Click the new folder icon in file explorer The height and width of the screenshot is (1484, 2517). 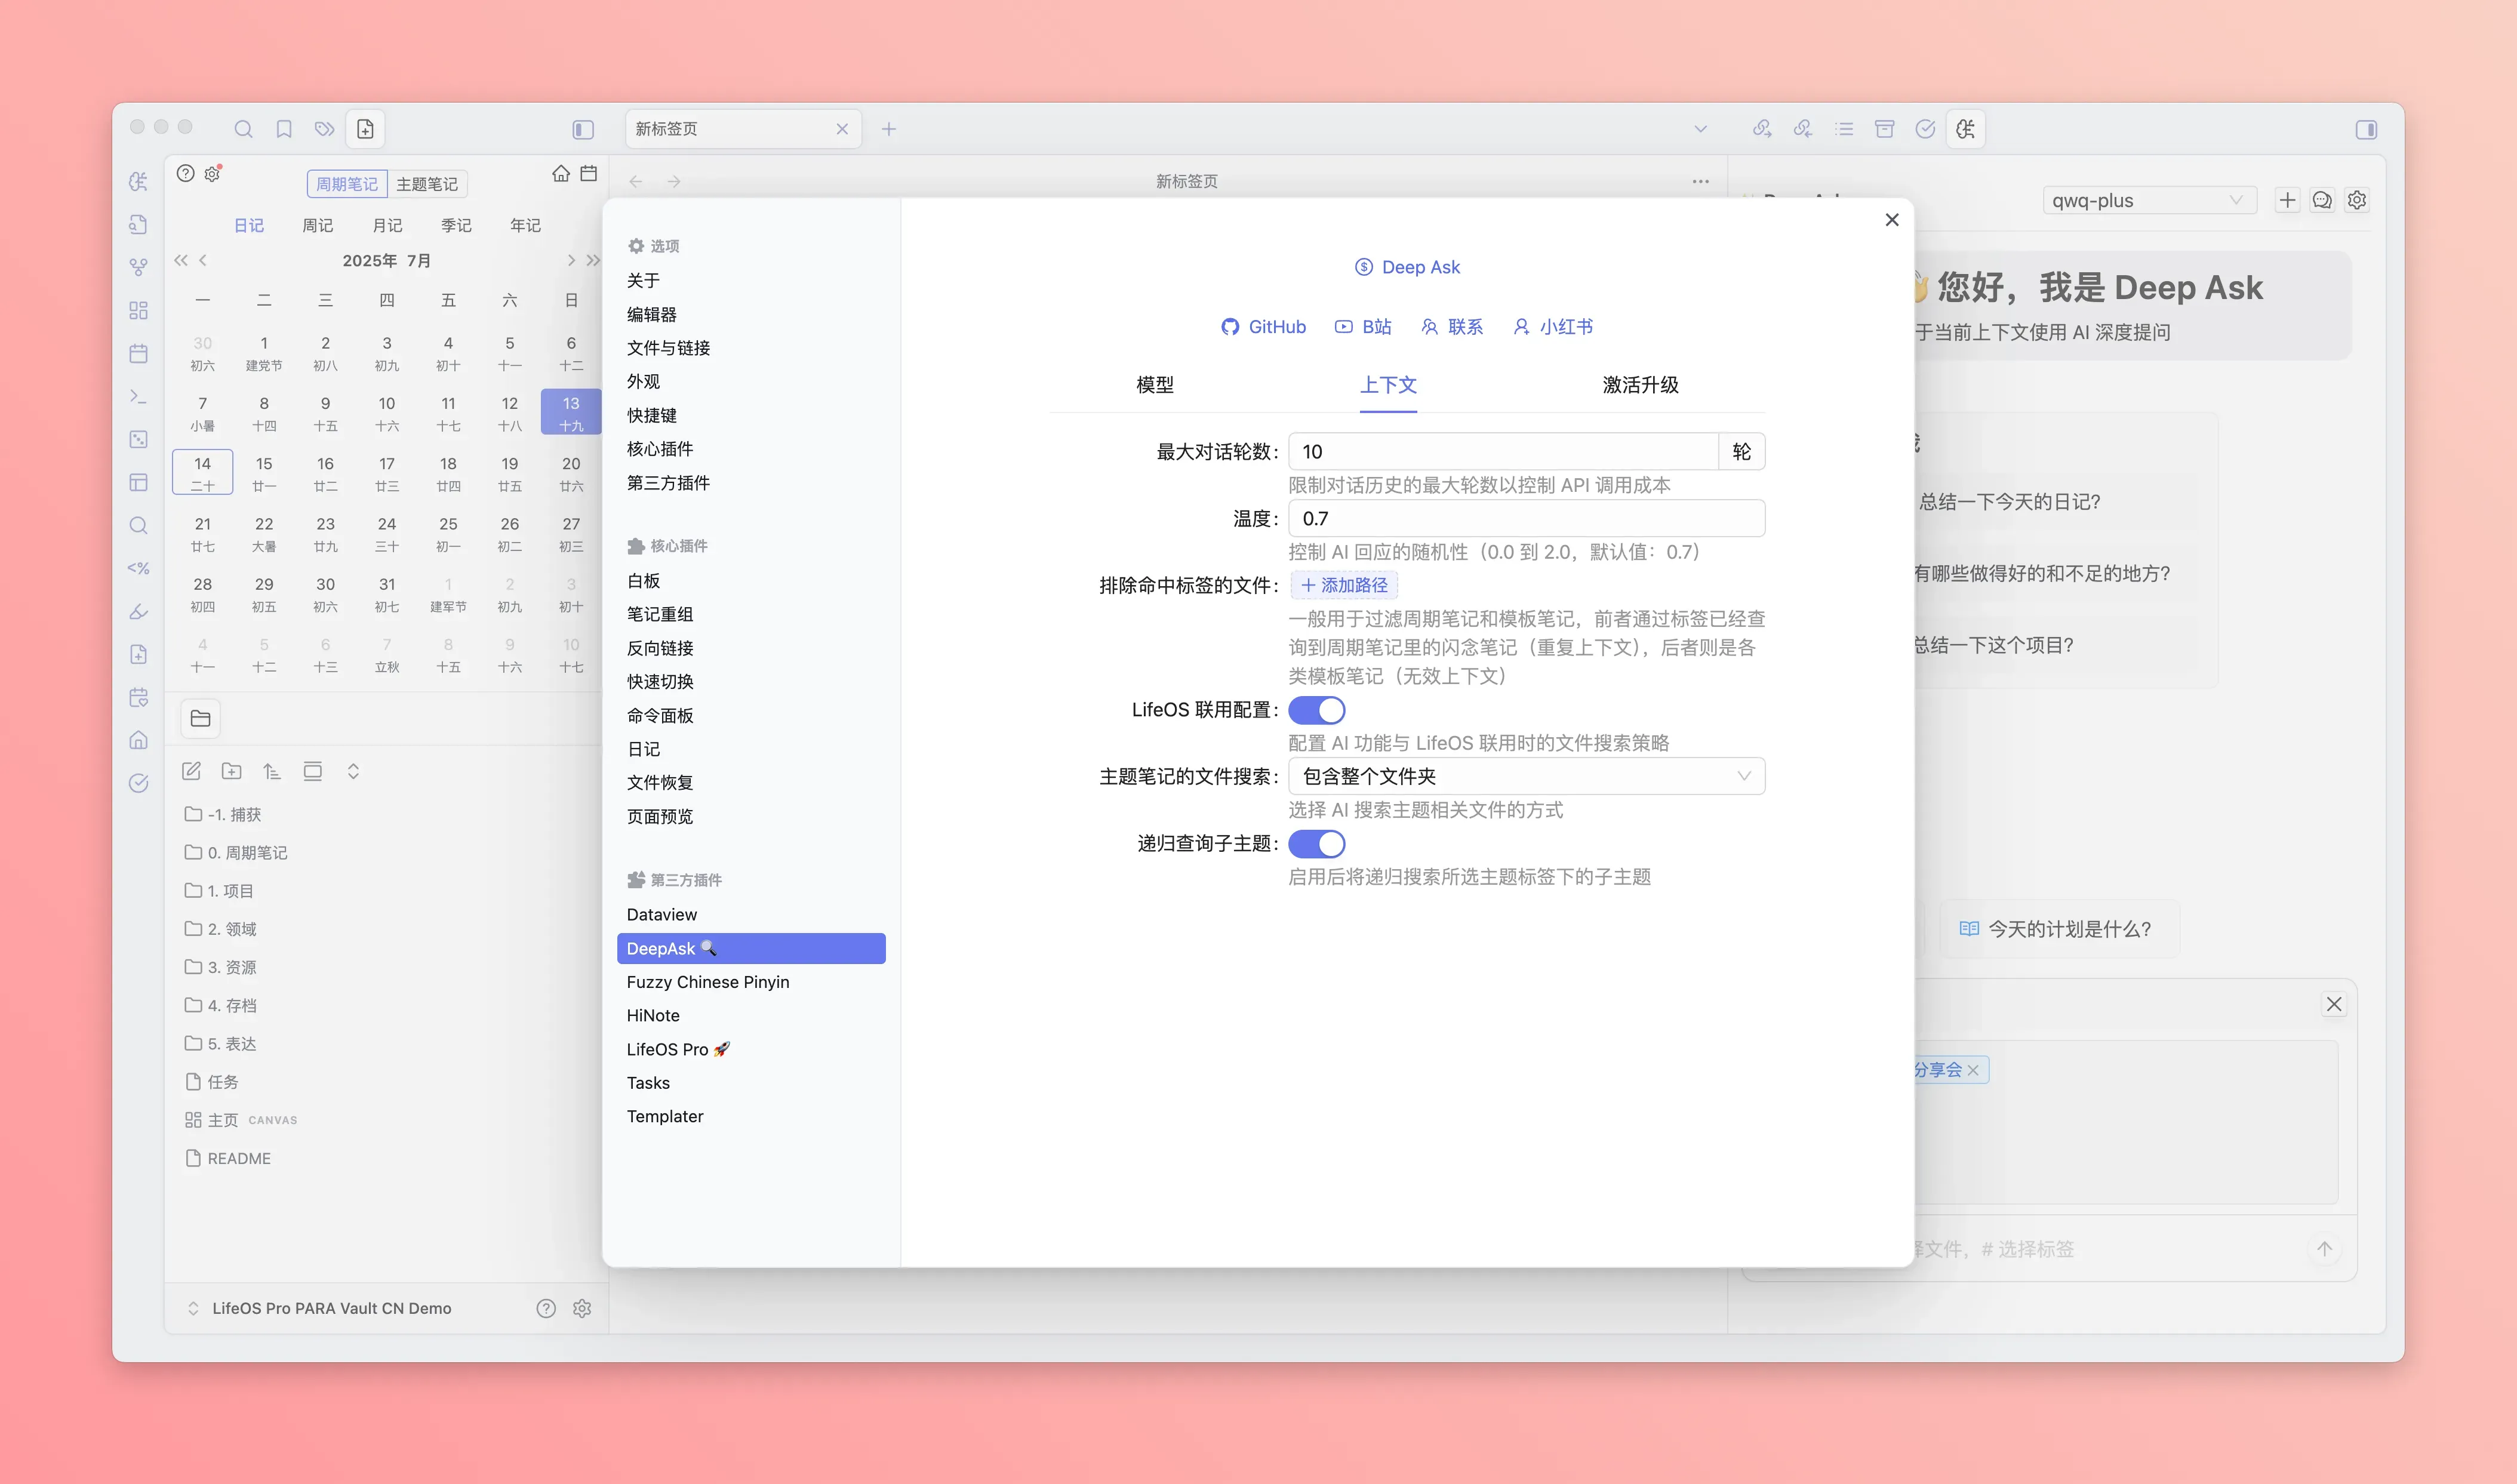coord(232,771)
